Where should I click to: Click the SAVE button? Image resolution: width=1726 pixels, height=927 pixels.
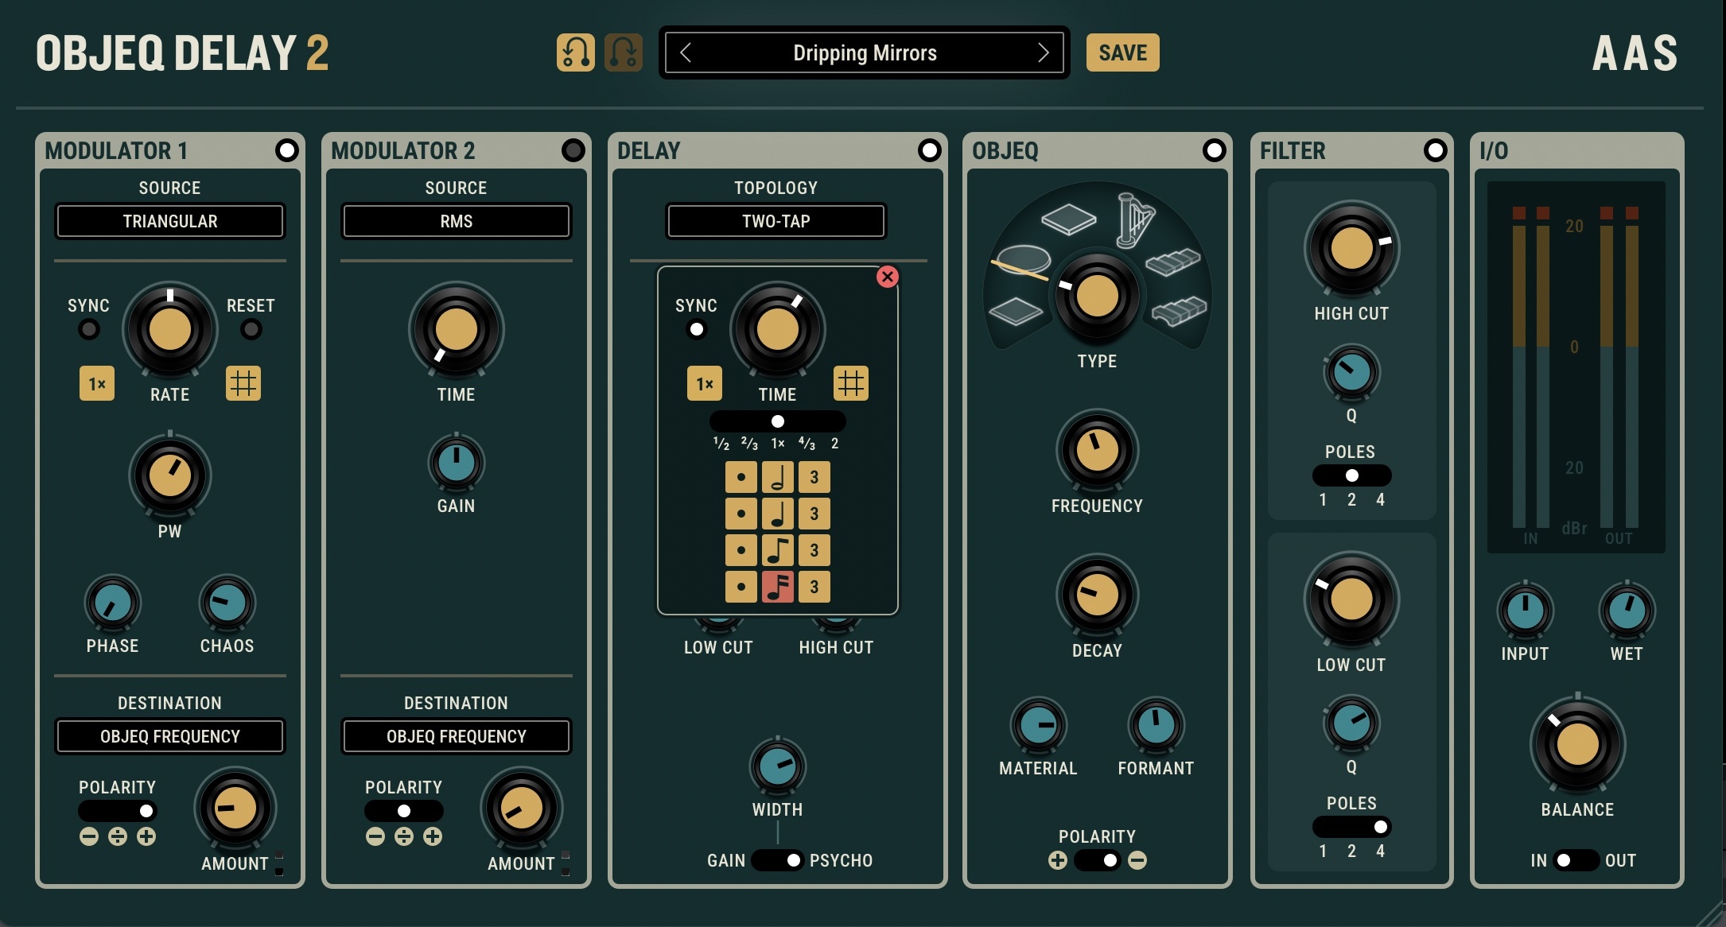[x=1122, y=52]
